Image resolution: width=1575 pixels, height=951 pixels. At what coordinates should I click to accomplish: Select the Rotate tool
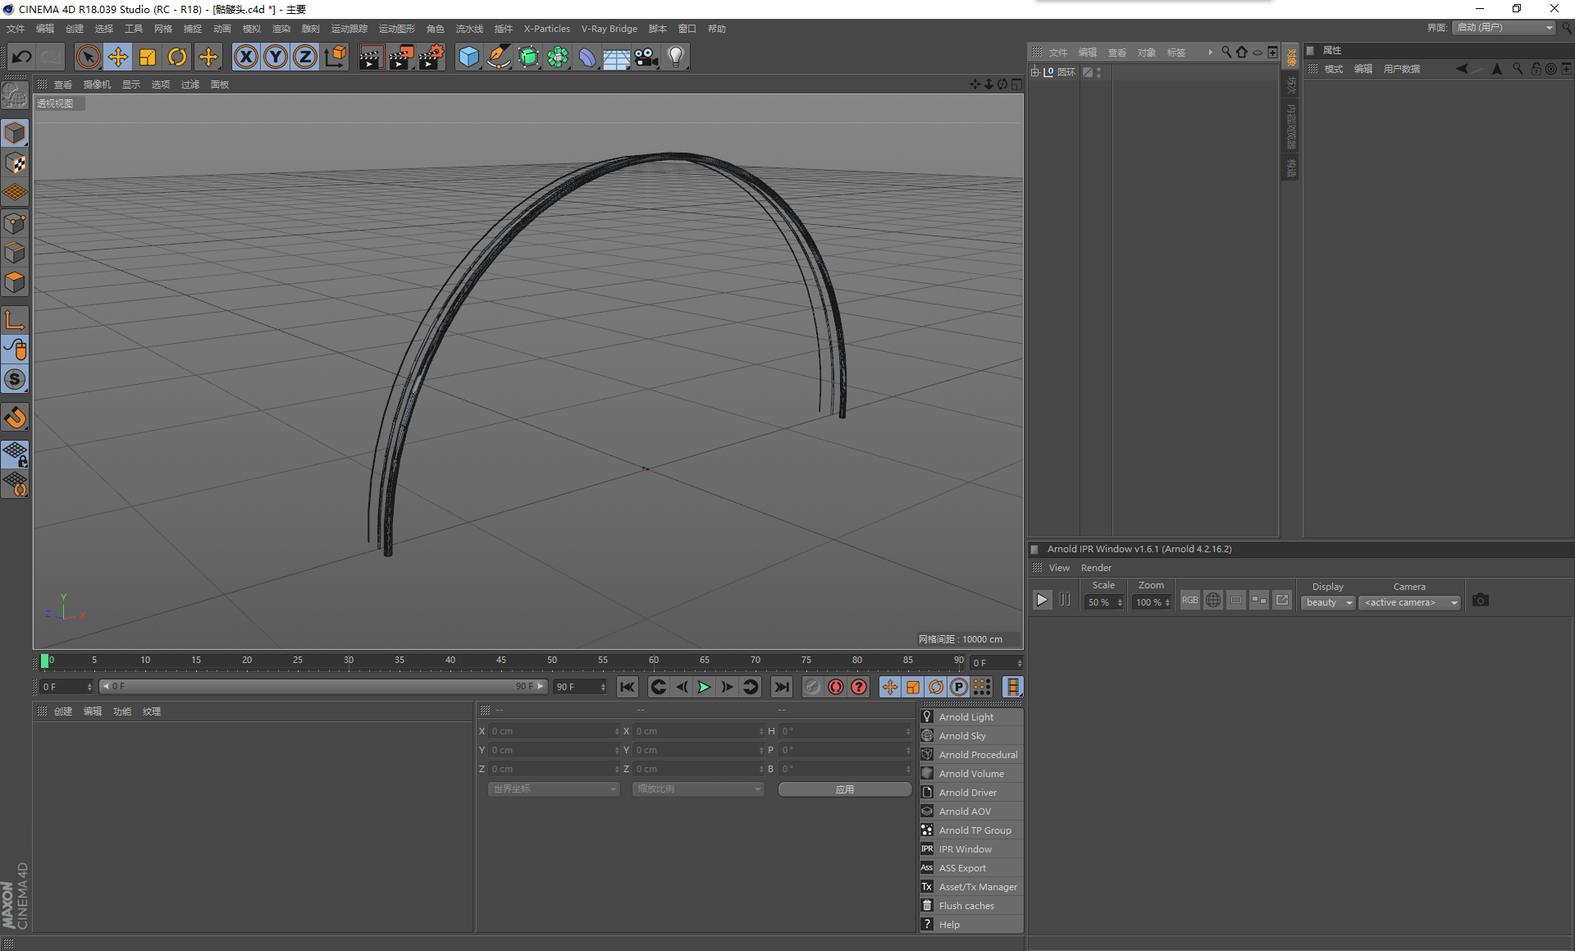pyautogui.click(x=177, y=57)
